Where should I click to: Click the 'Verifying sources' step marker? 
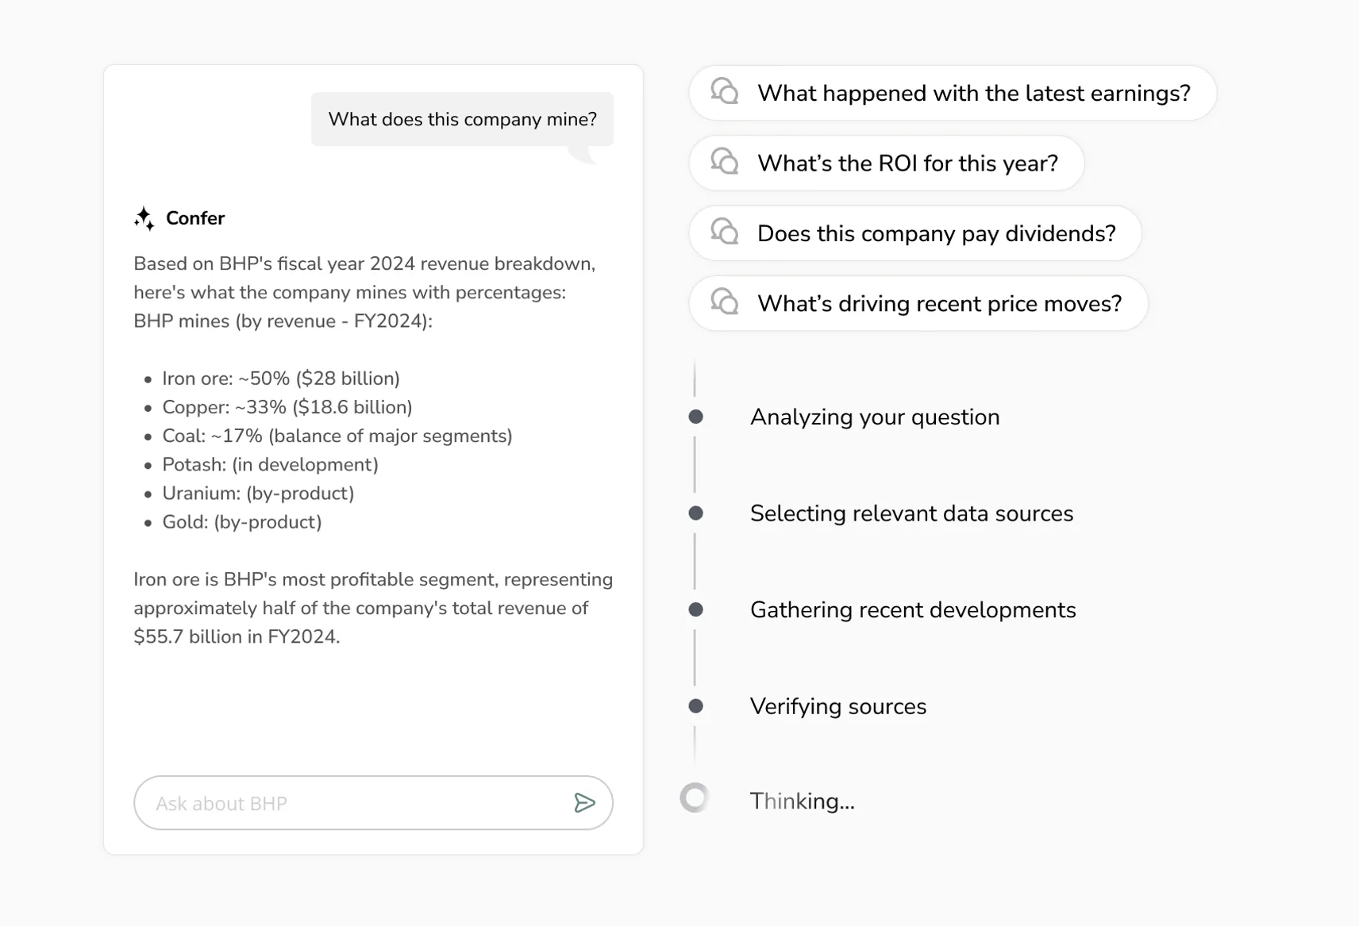695,705
